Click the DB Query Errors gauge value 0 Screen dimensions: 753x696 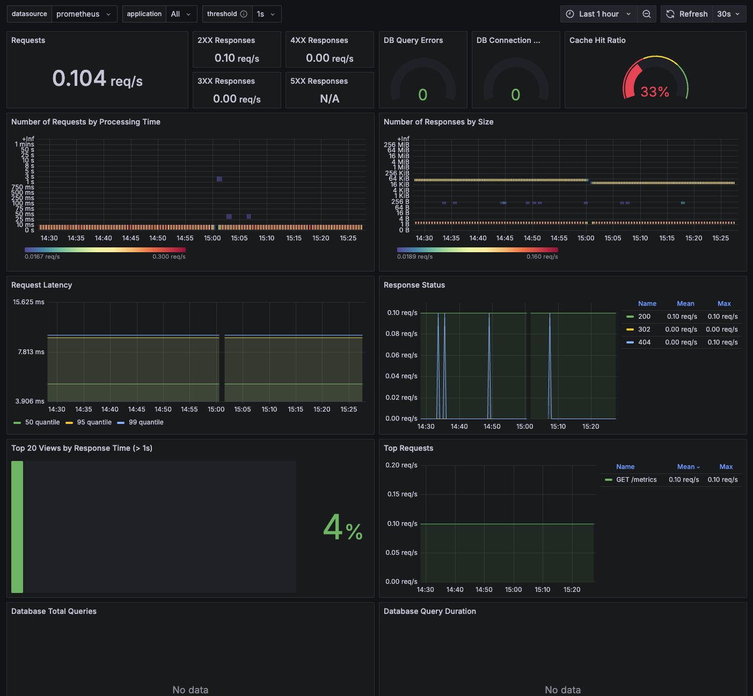coord(423,95)
